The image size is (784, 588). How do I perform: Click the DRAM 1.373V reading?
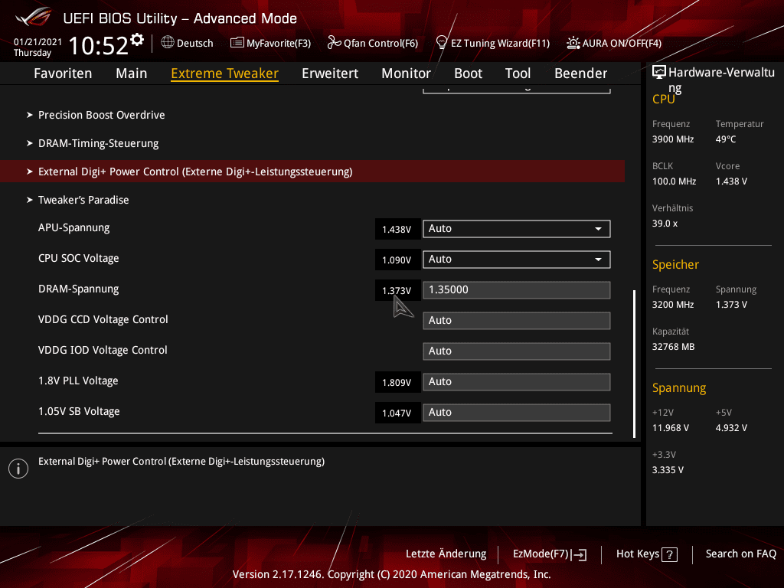(x=397, y=290)
